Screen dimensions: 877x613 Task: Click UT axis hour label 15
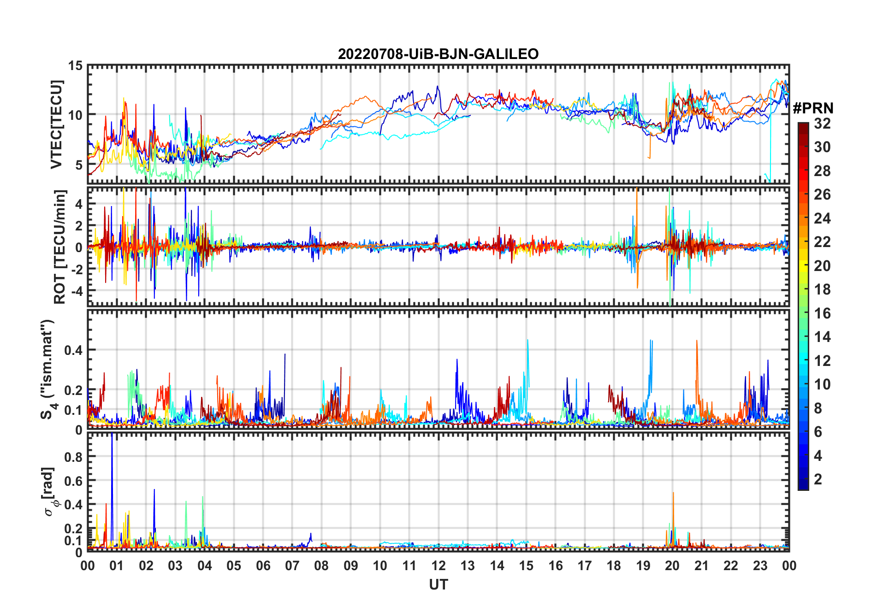tap(526, 565)
